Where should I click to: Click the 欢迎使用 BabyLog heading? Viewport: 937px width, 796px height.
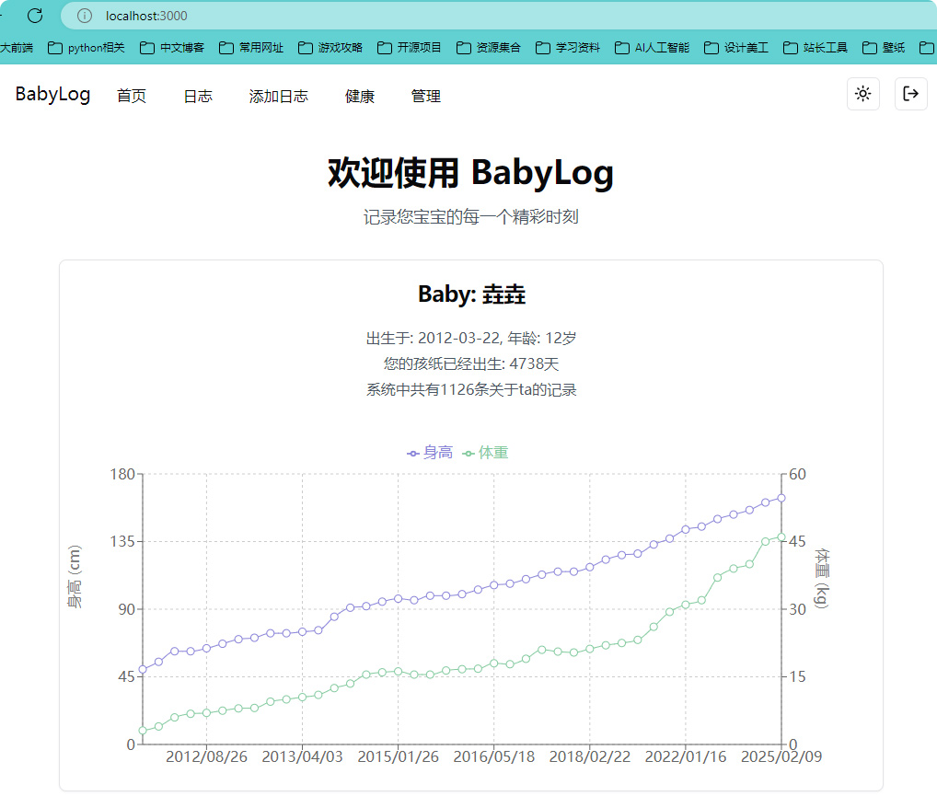pyautogui.click(x=471, y=173)
